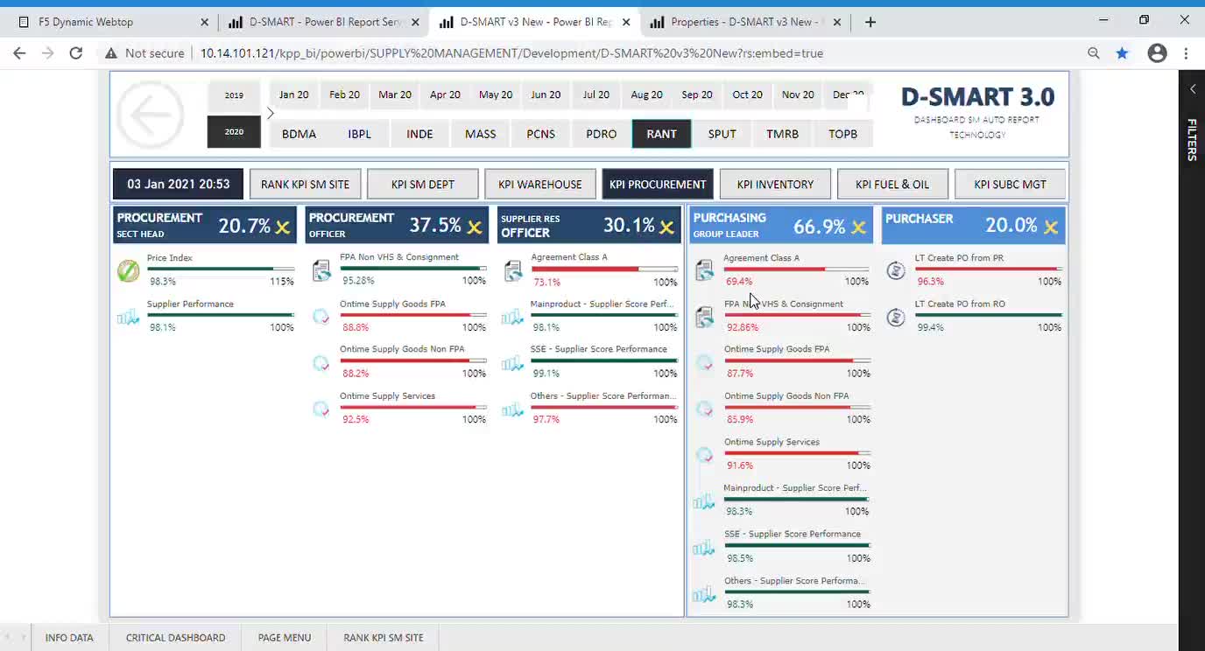Screen dimensions: 1205x651
Task: Reload the page
Action: pyautogui.click(x=76, y=53)
